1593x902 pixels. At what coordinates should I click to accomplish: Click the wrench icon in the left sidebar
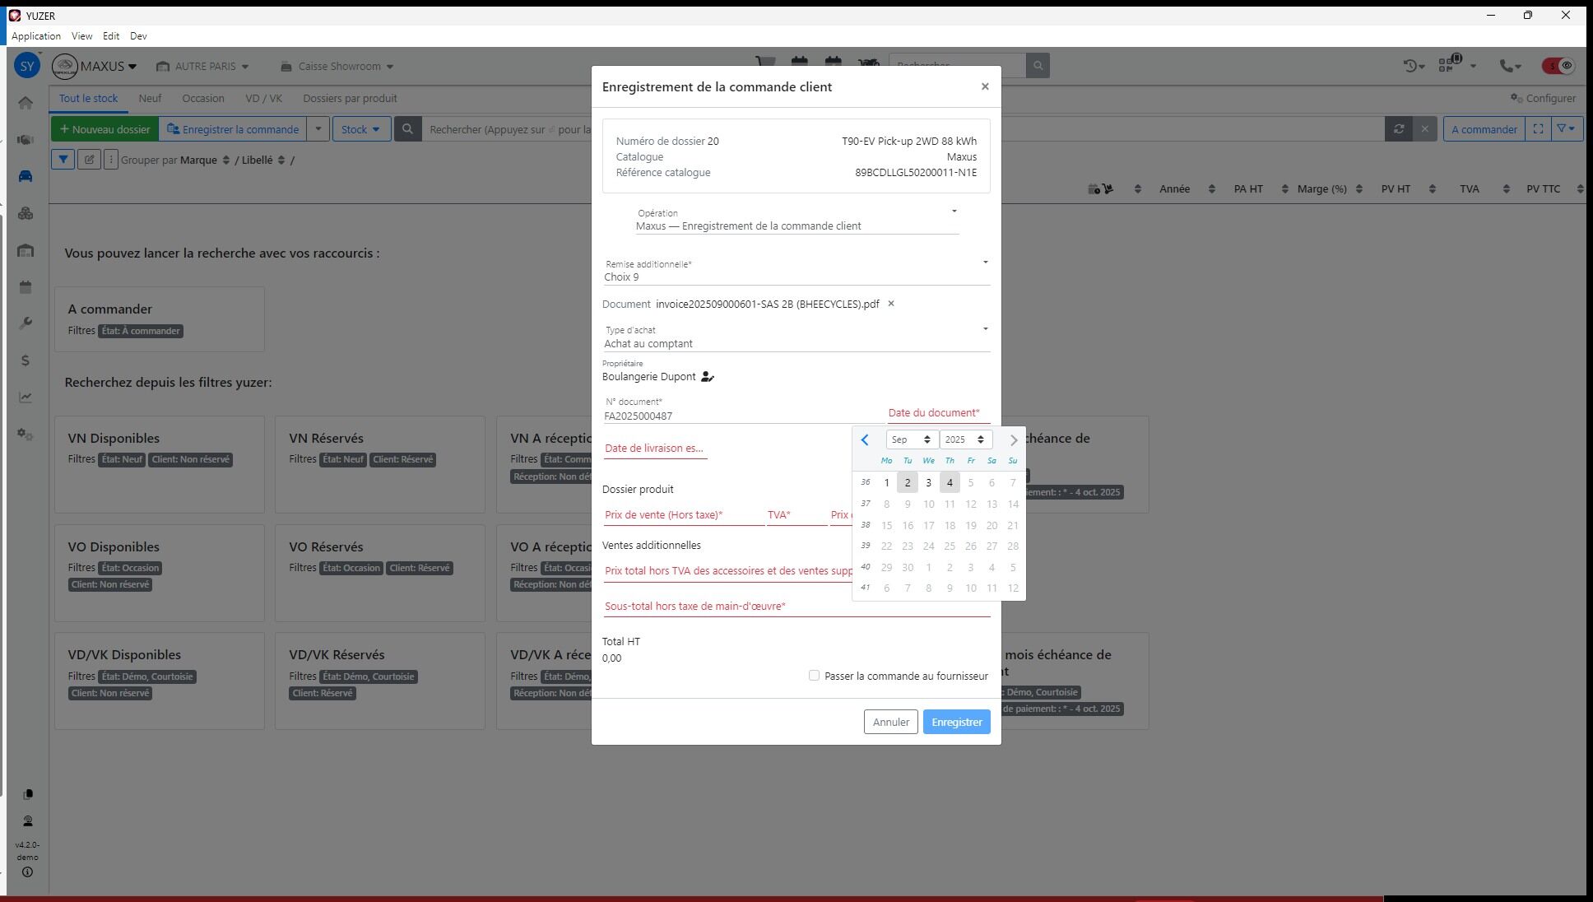point(26,323)
